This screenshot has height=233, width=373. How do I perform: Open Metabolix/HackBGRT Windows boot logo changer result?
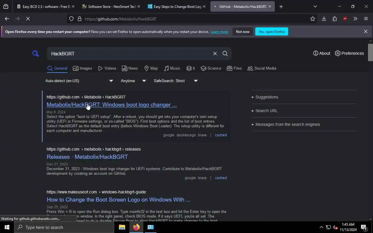[x=112, y=105]
